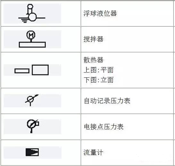Screen dimensions: 175x166
Task: Click the agitator symbol with M motor
Action: 32,39
